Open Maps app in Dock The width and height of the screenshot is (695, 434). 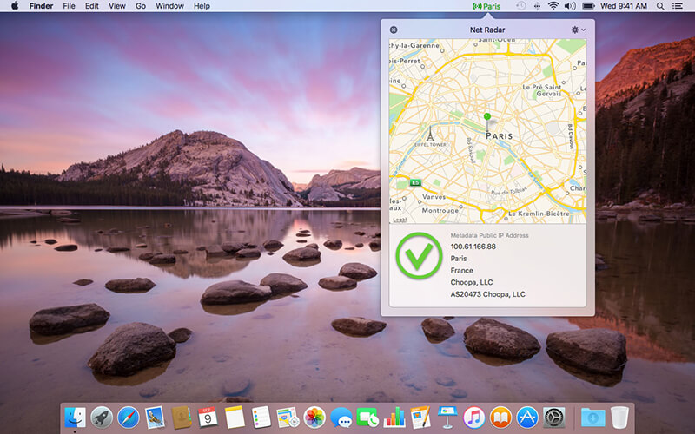pyautogui.click(x=288, y=418)
